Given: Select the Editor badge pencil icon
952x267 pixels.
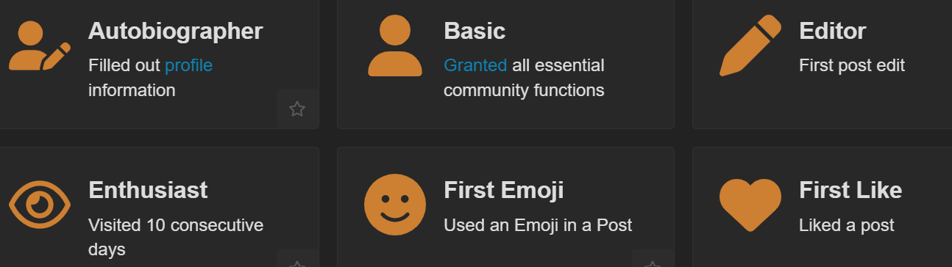Looking at the screenshot, I should (750, 45).
